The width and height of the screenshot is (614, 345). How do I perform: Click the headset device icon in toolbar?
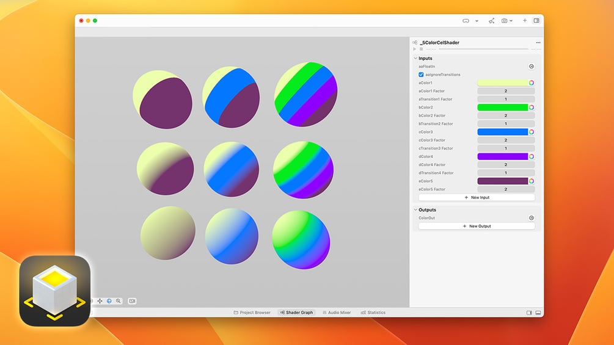466,21
